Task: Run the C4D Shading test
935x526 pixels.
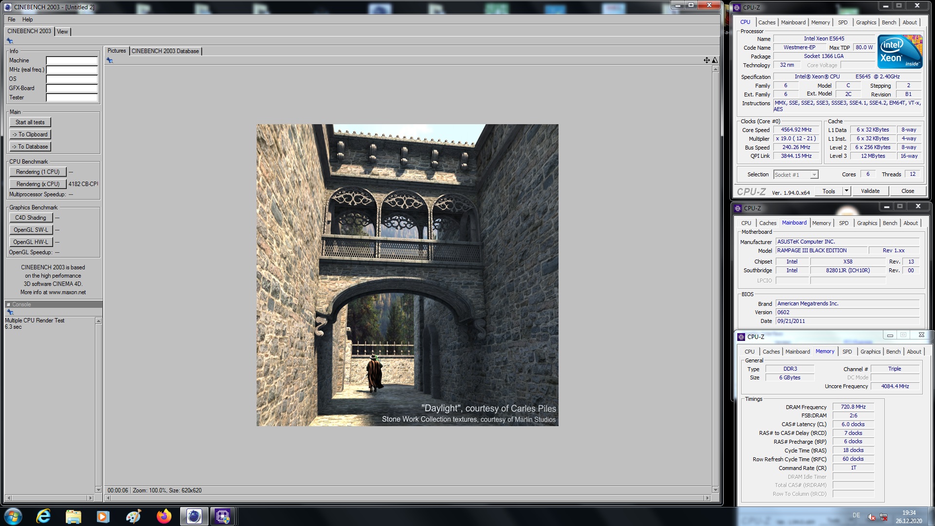Action: [31, 218]
